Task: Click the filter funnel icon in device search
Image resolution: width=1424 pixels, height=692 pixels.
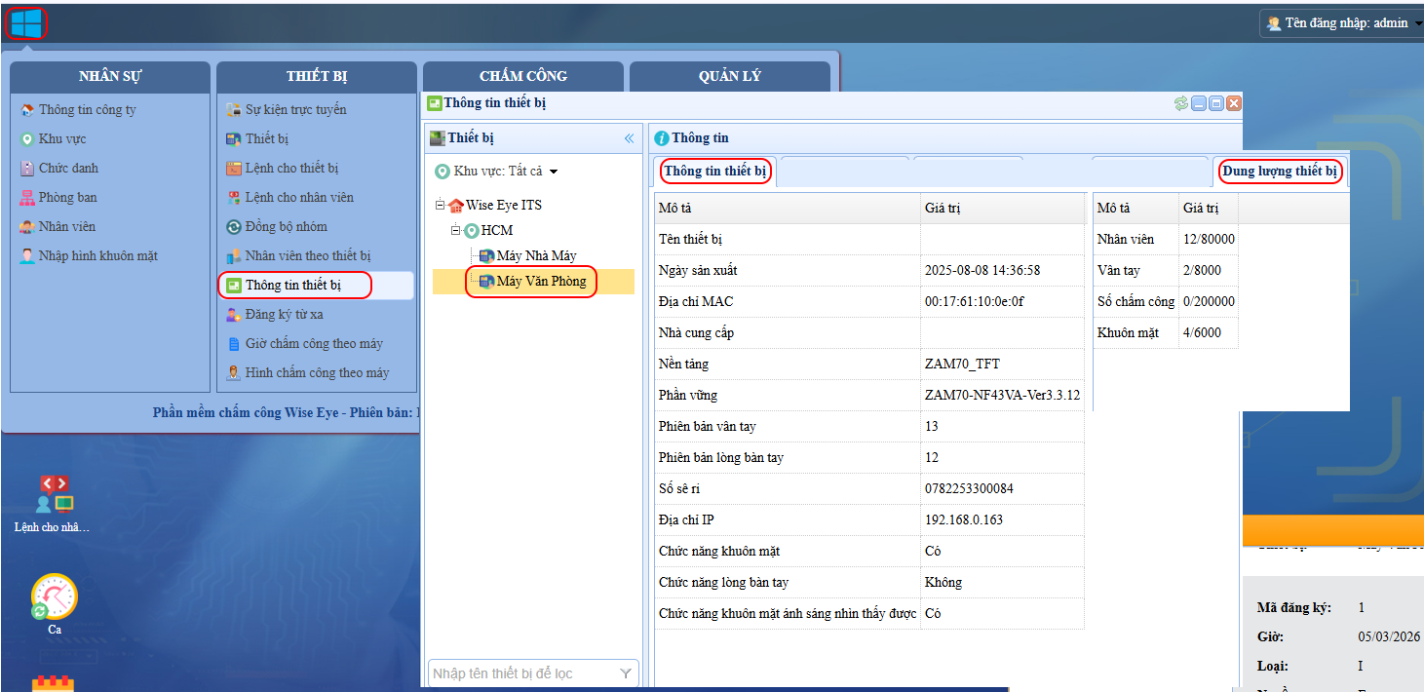Action: click(626, 673)
